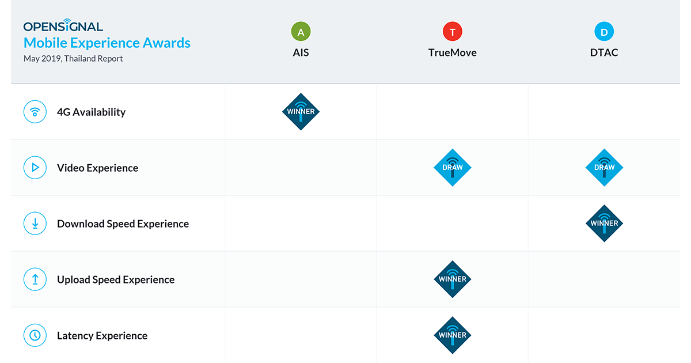691x363 pixels.
Task: Click DTAC Video Experience draw badge
Action: click(x=604, y=168)
